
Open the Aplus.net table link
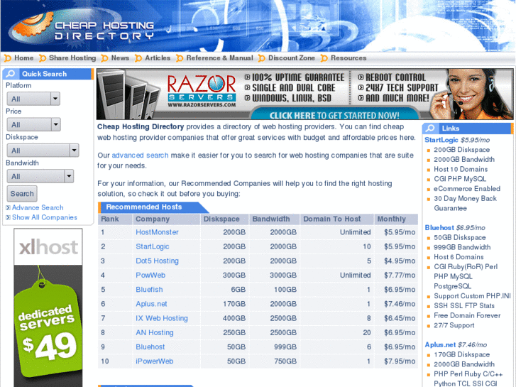pos(151,304)
